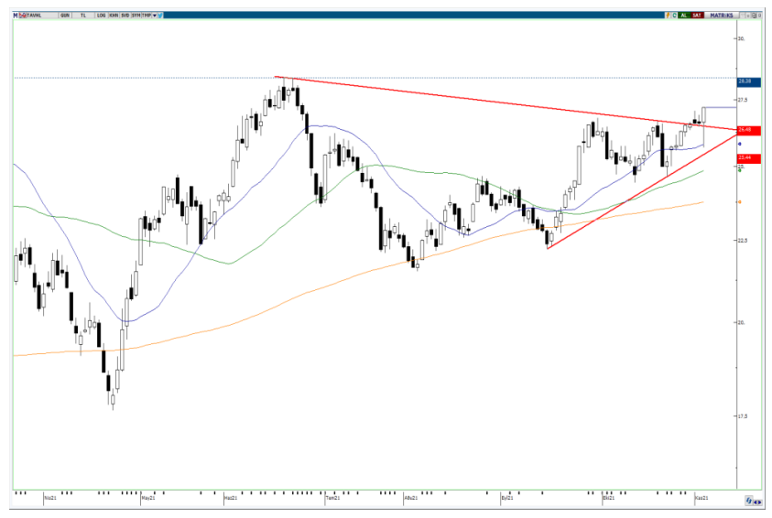
Task: Share chart via the Twitter bird icon
Action: [x=160, y=16]
